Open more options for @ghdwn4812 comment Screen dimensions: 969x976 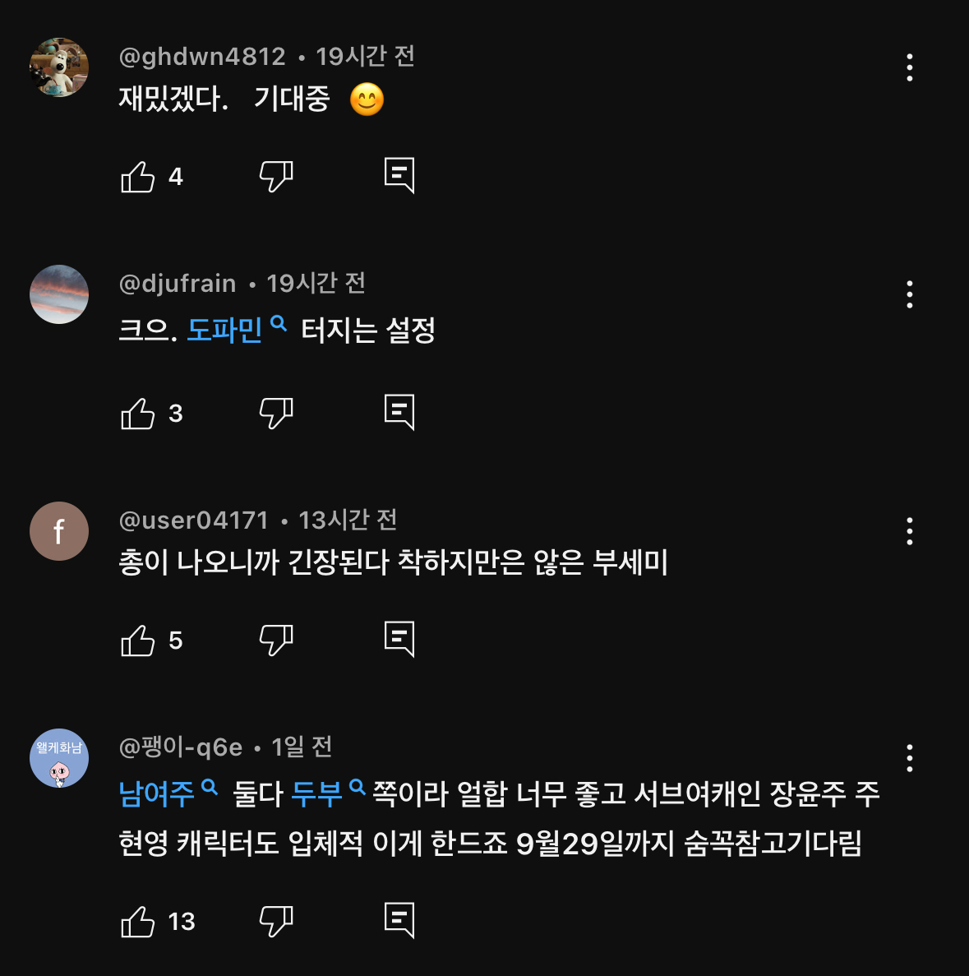909,67
